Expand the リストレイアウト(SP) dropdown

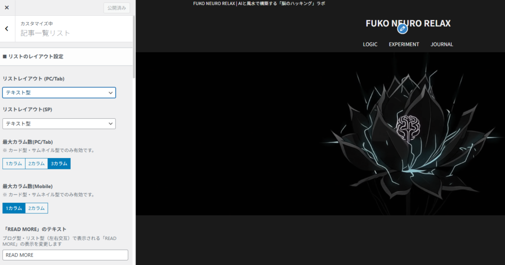(59, 124)
